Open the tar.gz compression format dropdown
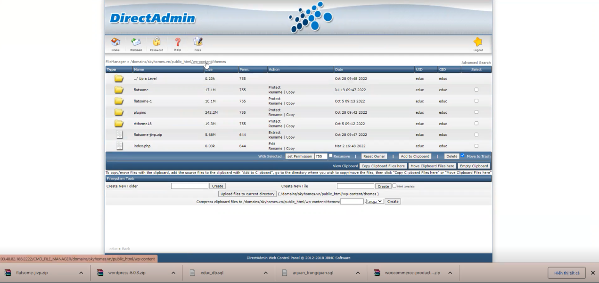 pos(375,201)
